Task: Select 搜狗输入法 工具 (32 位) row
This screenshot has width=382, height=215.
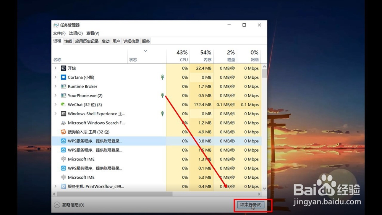Action: pyautogui.click(x=156, y=132)
